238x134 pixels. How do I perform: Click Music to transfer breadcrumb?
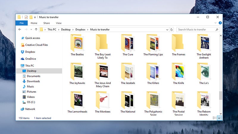click(x=100, y=29)
